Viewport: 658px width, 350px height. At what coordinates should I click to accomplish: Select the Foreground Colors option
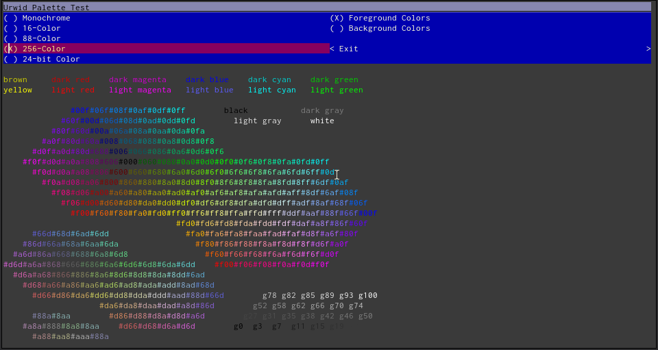click(380, 18)
